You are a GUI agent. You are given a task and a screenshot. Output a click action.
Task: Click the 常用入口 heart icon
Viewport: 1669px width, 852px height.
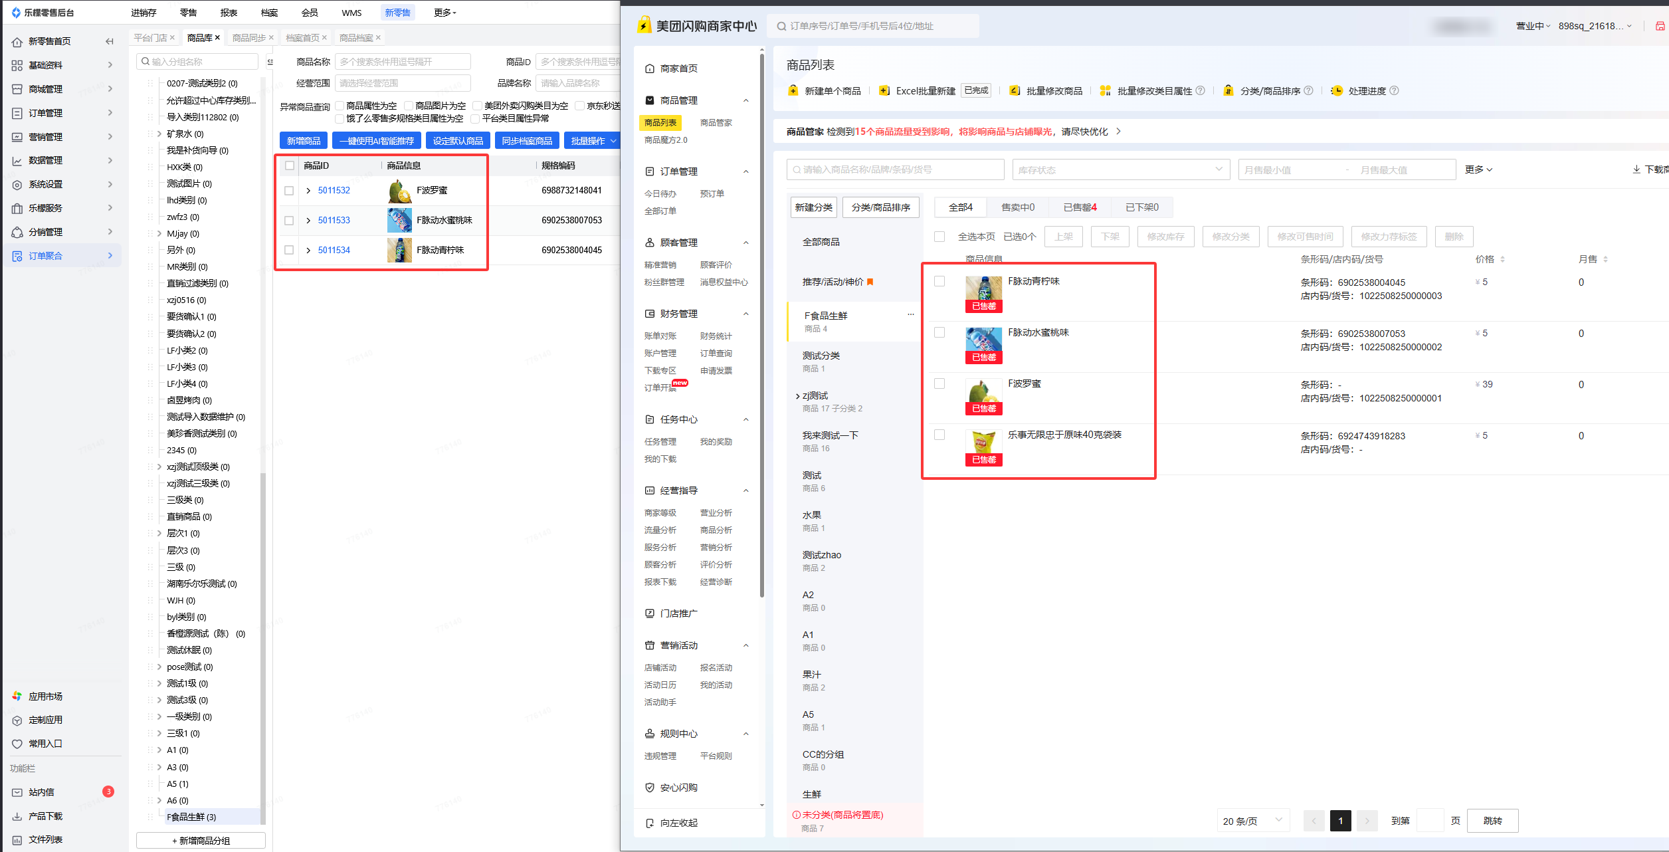[x=17, y=744]
